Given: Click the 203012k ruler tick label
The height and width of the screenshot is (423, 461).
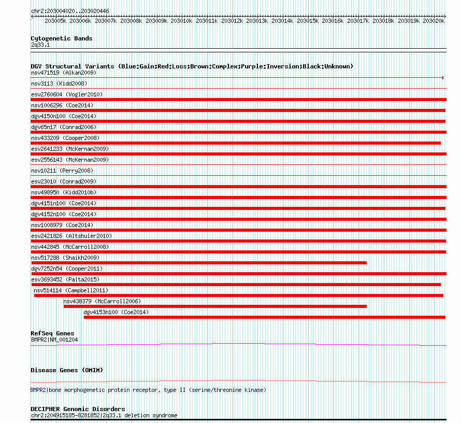Looking at the screenshot, I should pos(232,21).
